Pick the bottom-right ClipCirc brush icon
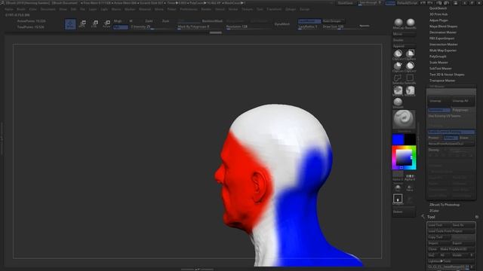Viewport: 483px width, 271px height. [x=410, y=65]
